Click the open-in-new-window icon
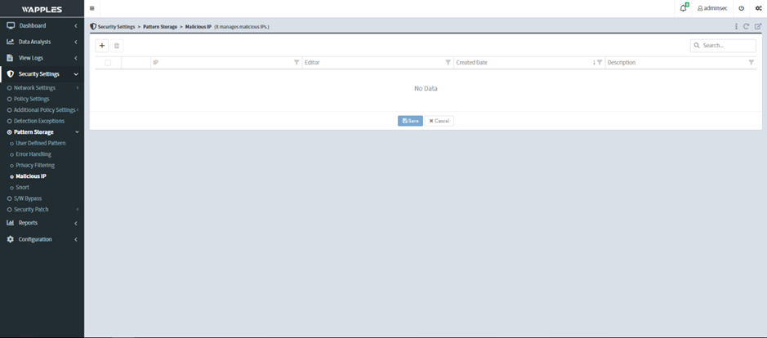 (757, 26)
